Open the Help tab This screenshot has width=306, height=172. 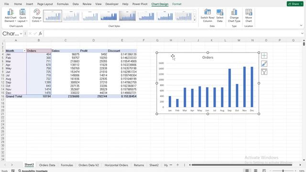[125, 4]
